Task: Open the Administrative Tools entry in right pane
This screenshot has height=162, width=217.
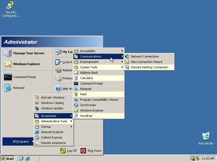Action: tap(64, 70)
